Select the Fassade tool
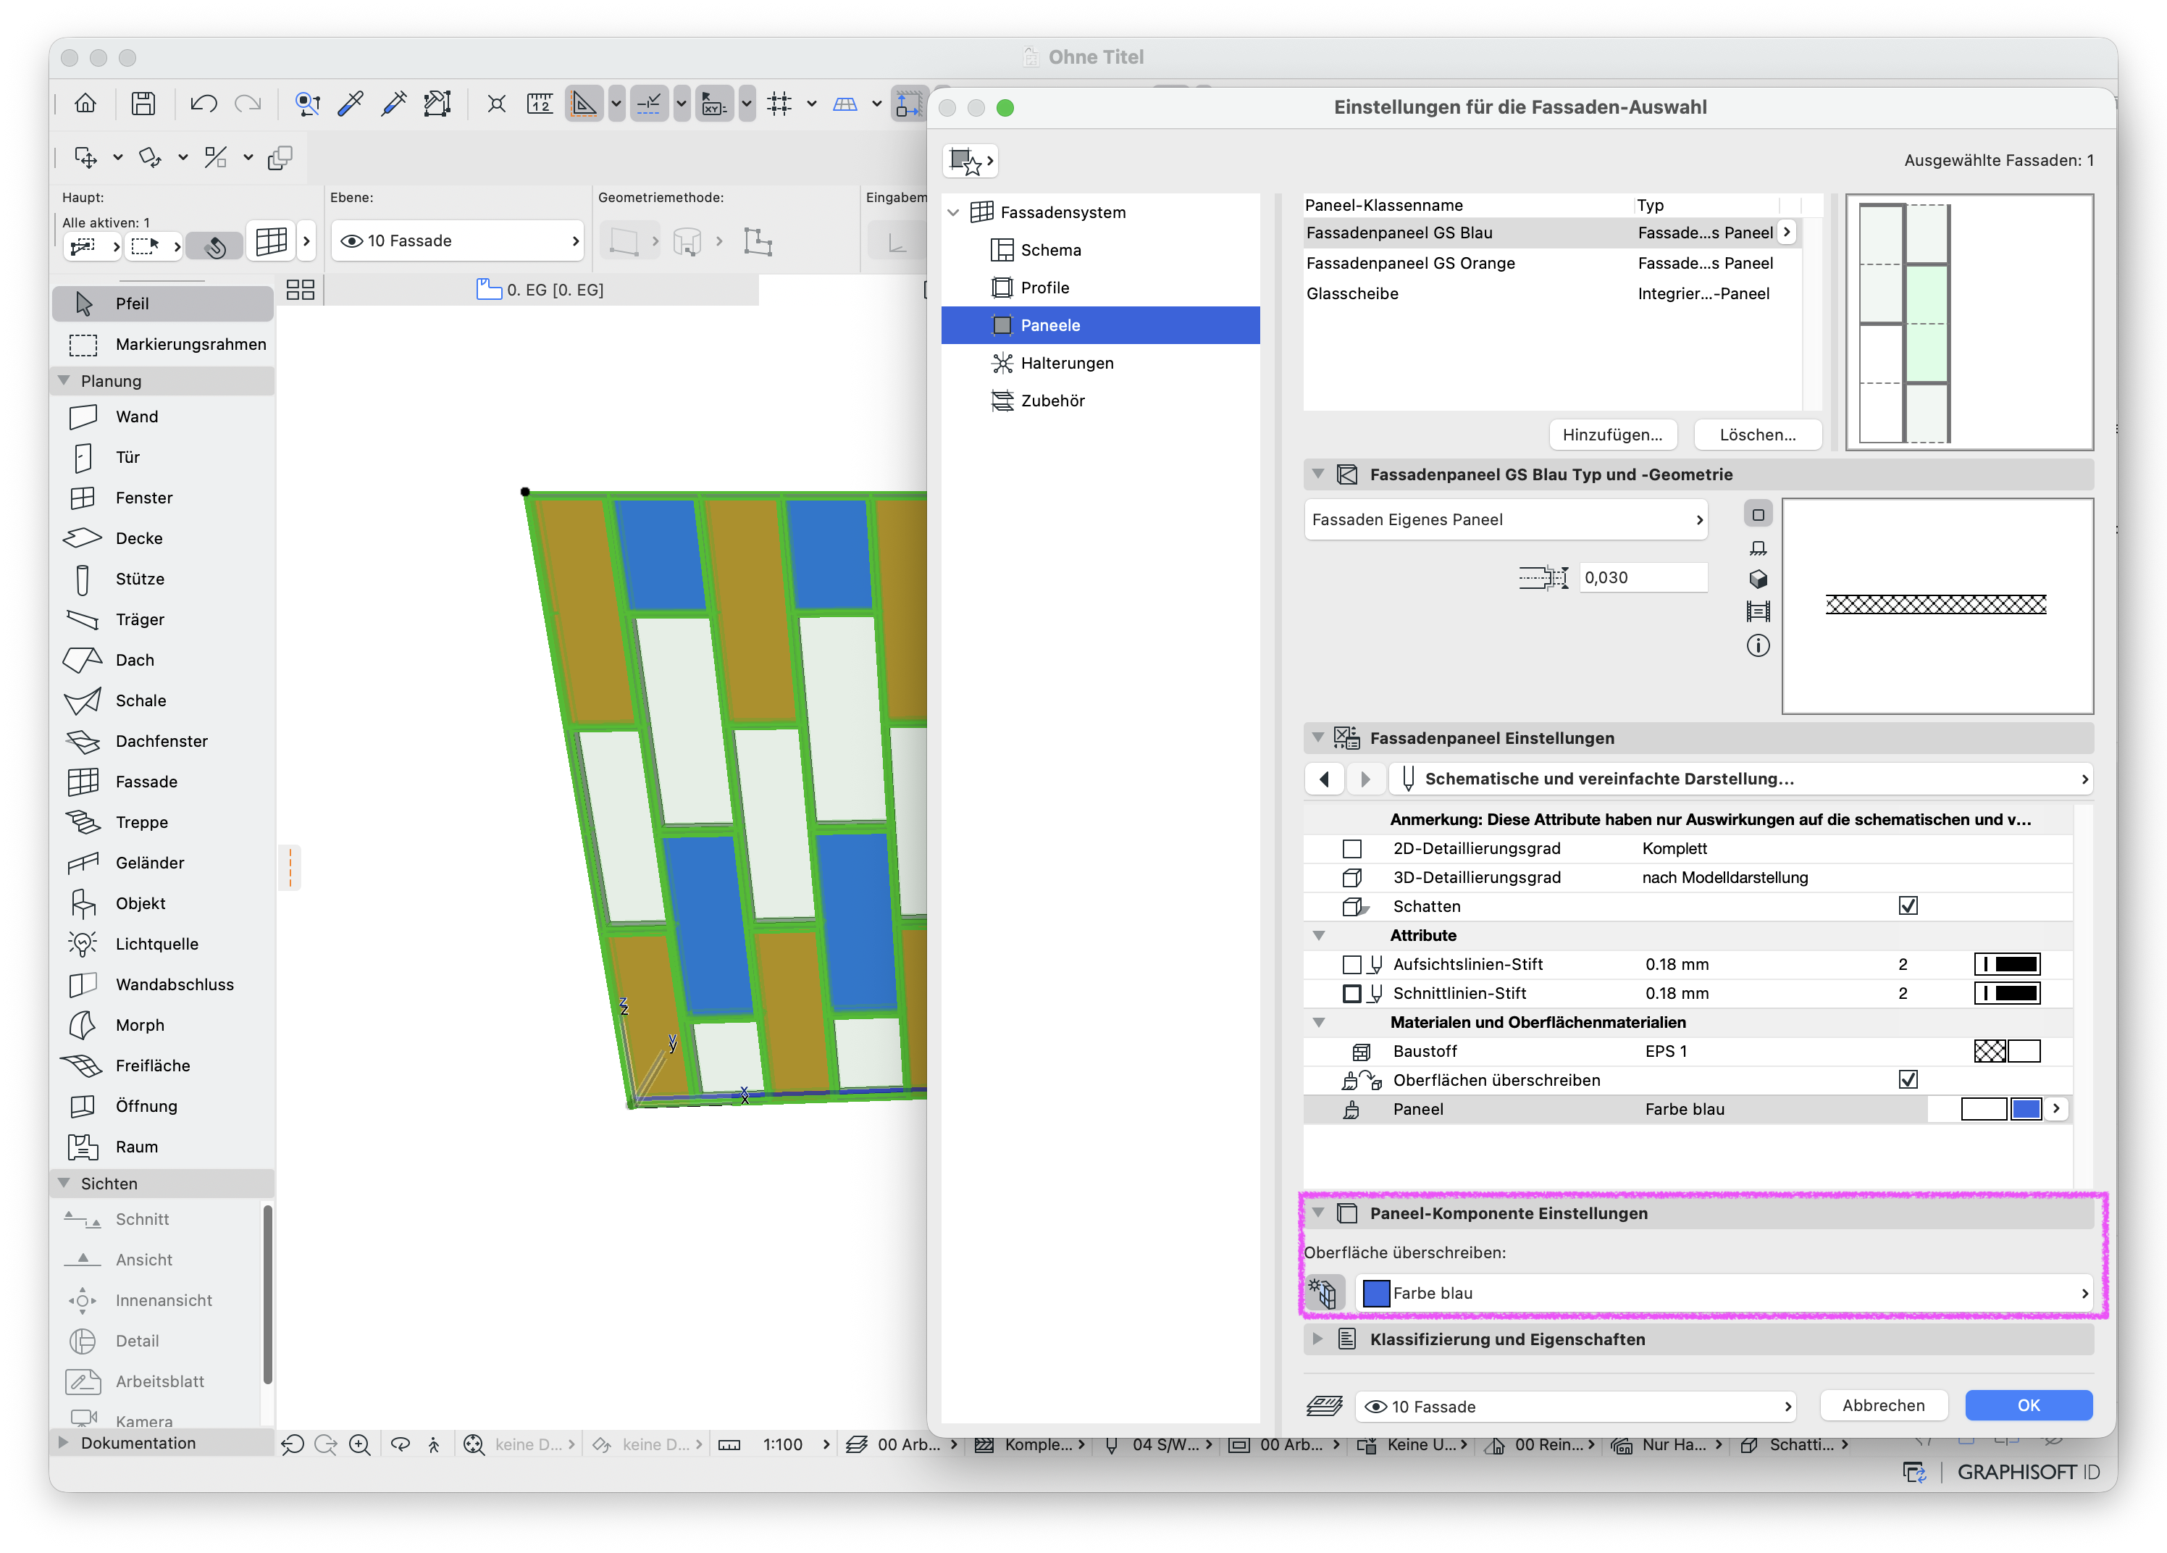Viewport: 2167px width, 1553px height. [x=162, y=782]
